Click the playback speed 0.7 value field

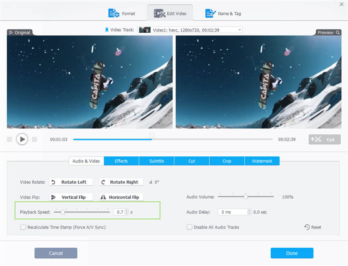coord(119,212)
